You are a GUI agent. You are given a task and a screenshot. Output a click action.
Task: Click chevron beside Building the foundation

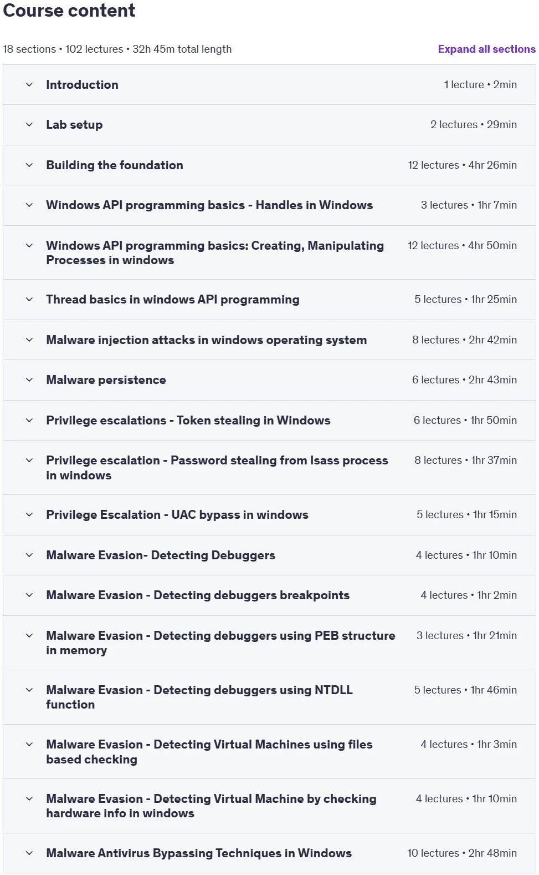click(x=29, y=165)
